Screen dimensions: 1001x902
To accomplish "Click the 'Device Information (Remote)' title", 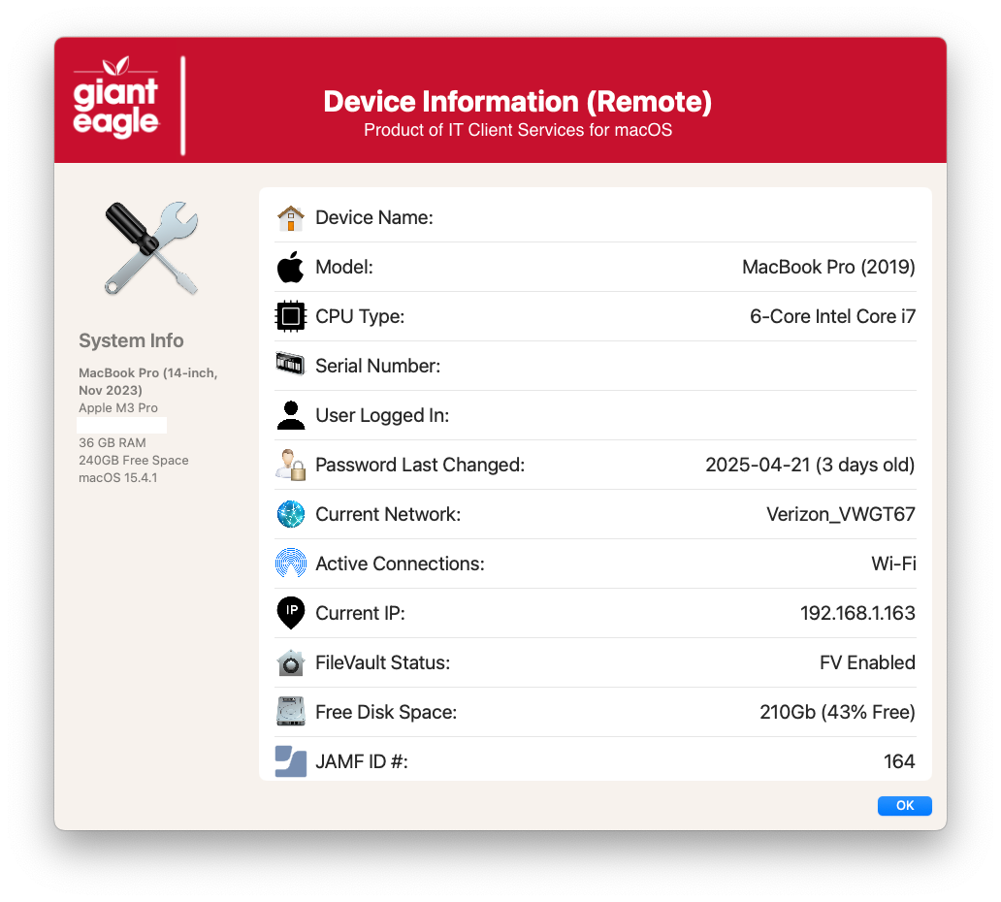I will [x=517, y=102].
